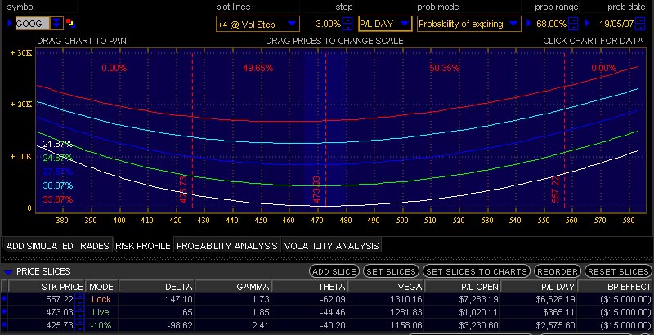
Task: Click the MODE column header
Action: point(101,287)
